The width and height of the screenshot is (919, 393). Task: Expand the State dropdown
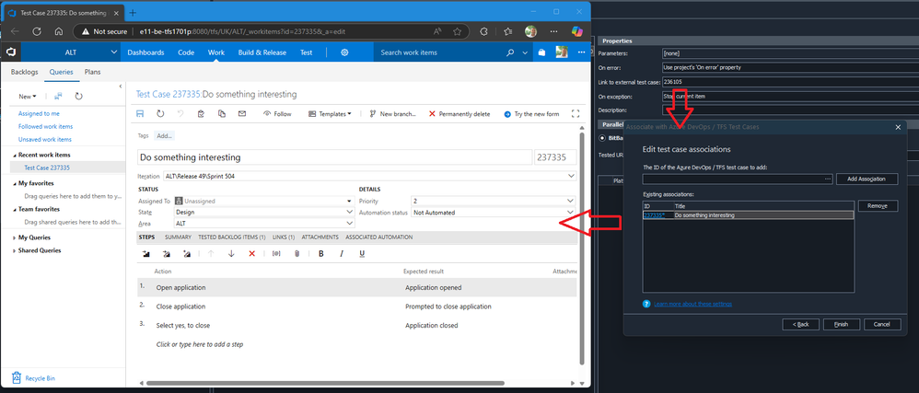[351, 212]
